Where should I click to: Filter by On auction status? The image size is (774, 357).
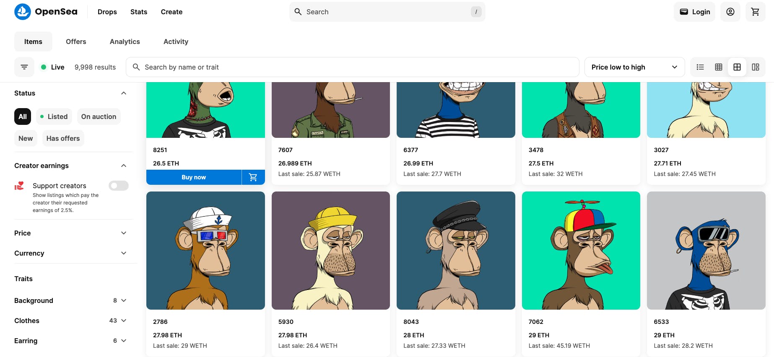[99, 116]
